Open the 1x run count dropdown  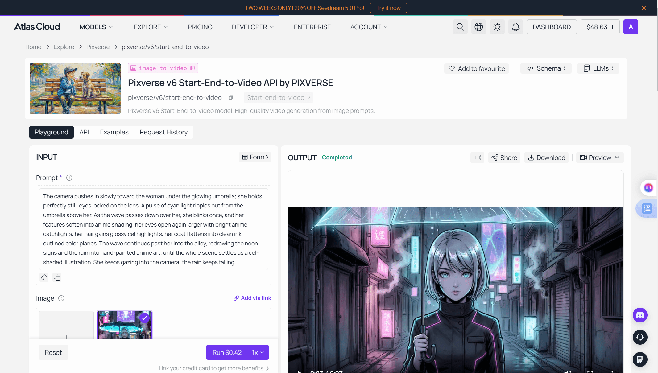click(258, 352)
